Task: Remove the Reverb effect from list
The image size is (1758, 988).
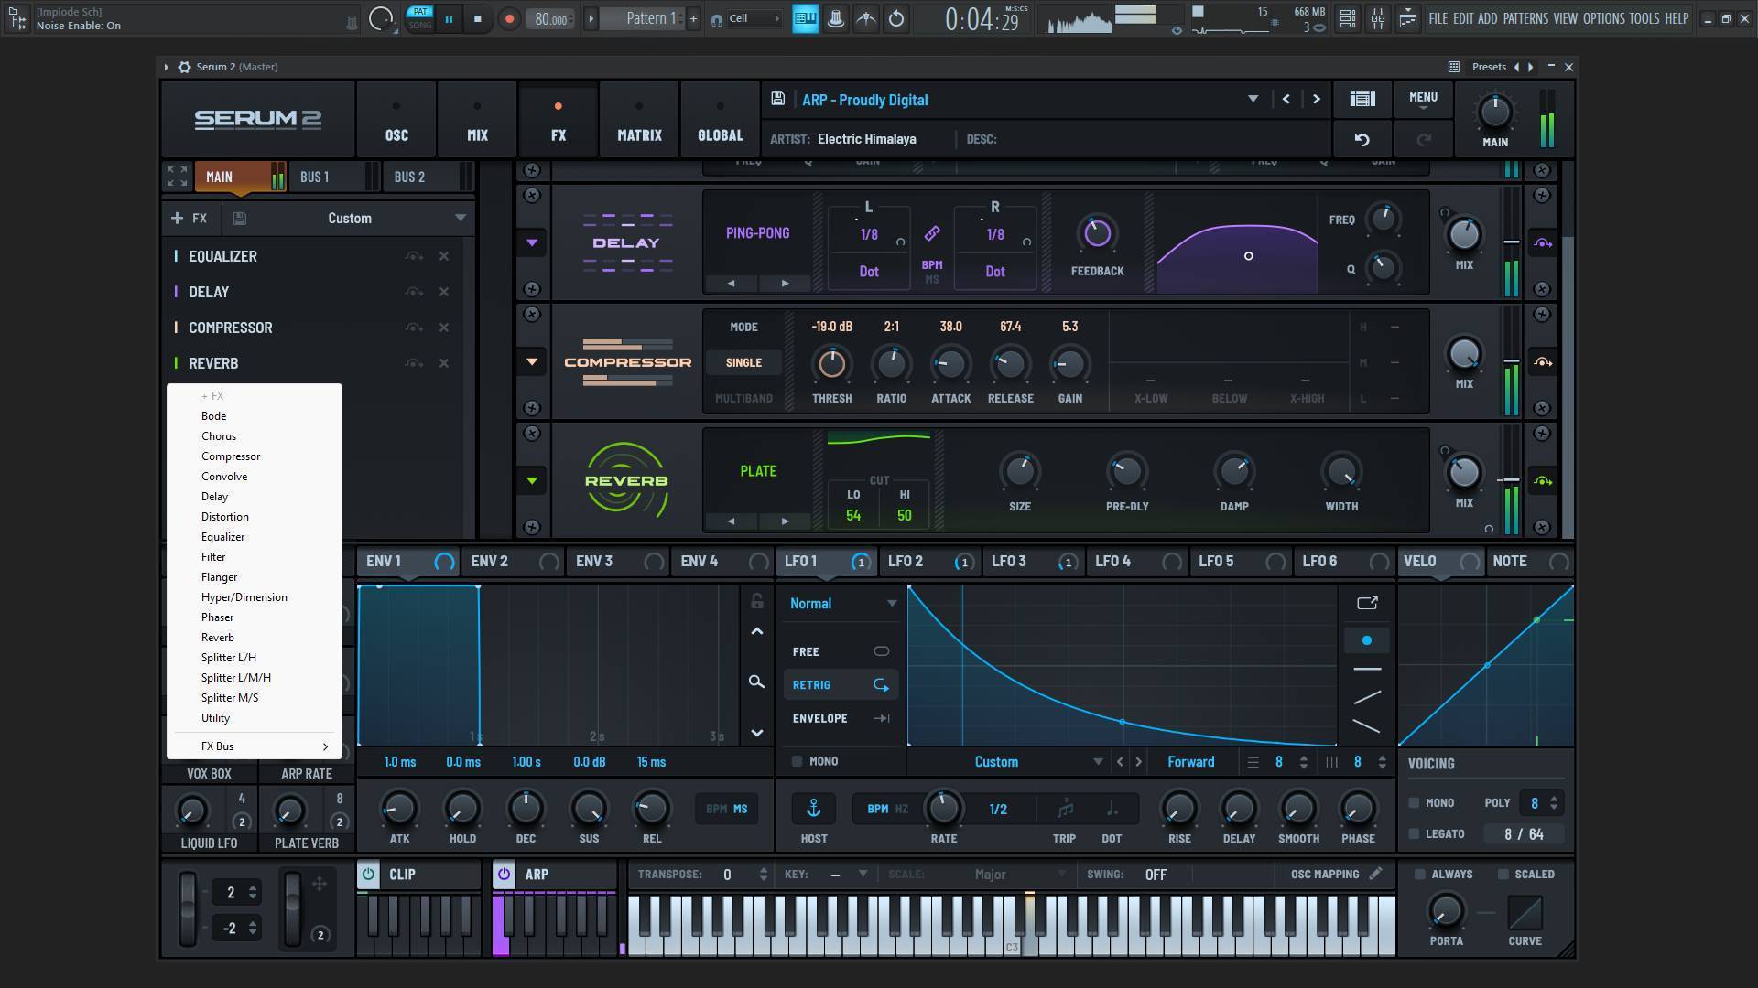Action: [x=444, y=363]
